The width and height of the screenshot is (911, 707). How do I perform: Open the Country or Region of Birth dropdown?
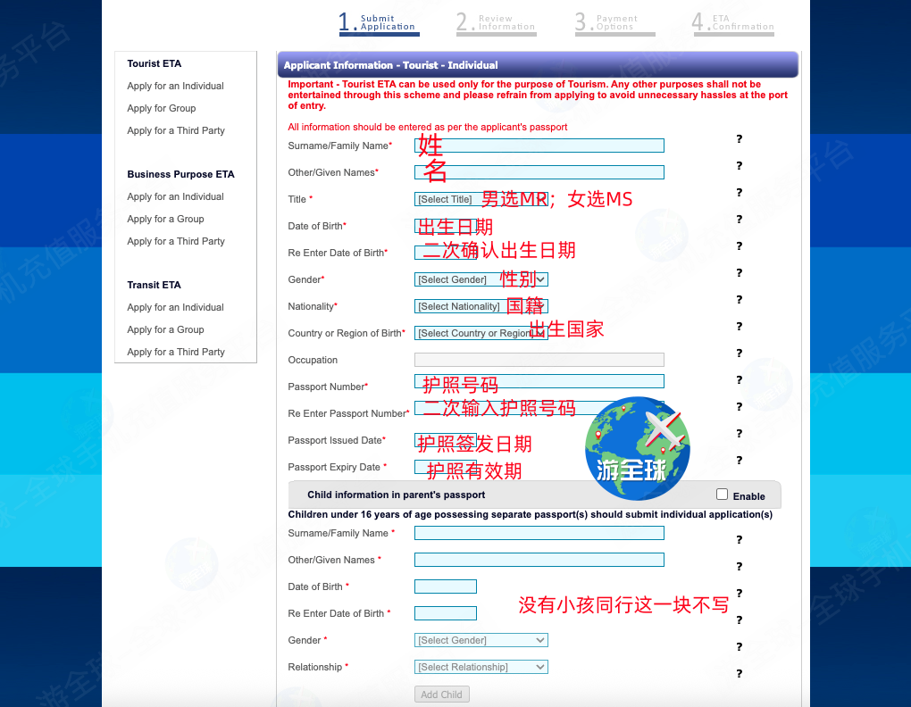(481, 333)
